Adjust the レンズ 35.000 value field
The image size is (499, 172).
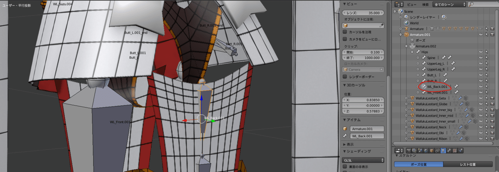click(x=364, y=12)
